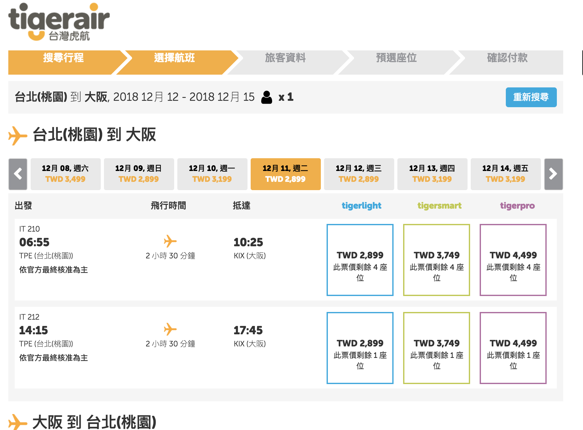The image size is (583, 430).
Task: Click 依官方最終核准為主 note under IT 212
Action: click(x=54, y=358)
